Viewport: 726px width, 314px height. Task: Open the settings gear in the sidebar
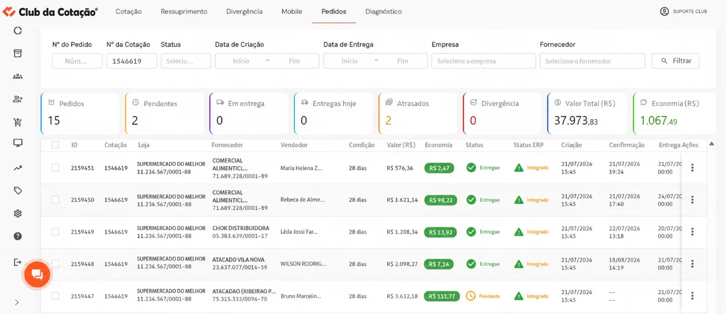pyautogui.click(x=18, y=213)
